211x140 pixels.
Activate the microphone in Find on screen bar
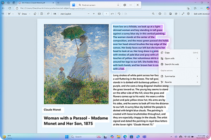coord(118,5)
